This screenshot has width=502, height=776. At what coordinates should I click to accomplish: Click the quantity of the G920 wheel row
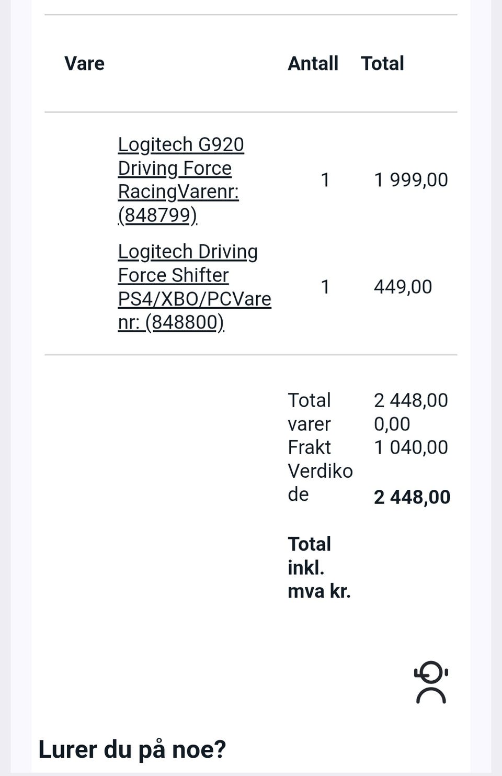pyautogui.click(x=325, y=180)
